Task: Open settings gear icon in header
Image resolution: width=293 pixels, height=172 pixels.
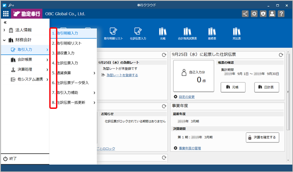Action: 254,13
